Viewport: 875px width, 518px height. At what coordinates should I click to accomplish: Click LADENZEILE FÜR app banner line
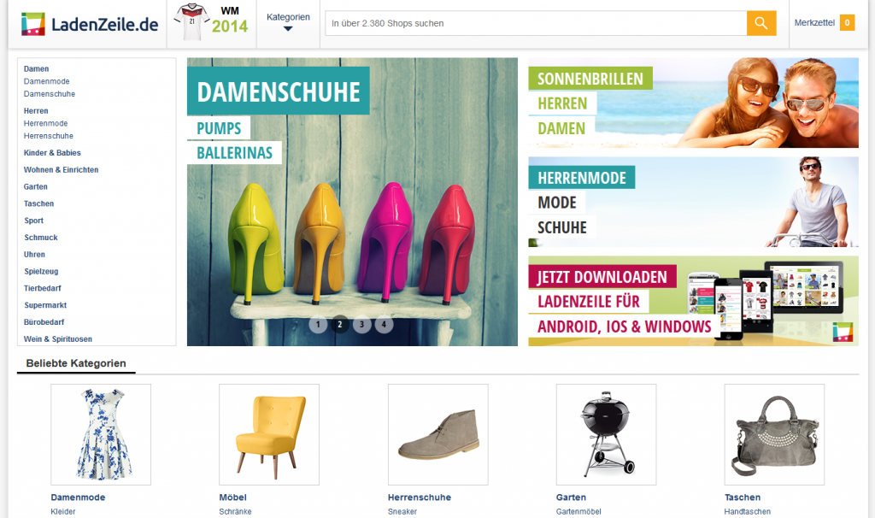tap(589, 302)
